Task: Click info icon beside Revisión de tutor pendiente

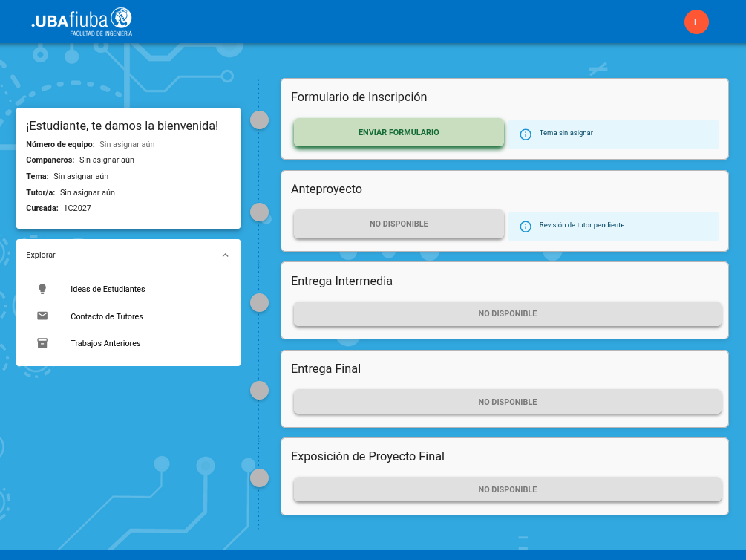Action: click(526, 227)
